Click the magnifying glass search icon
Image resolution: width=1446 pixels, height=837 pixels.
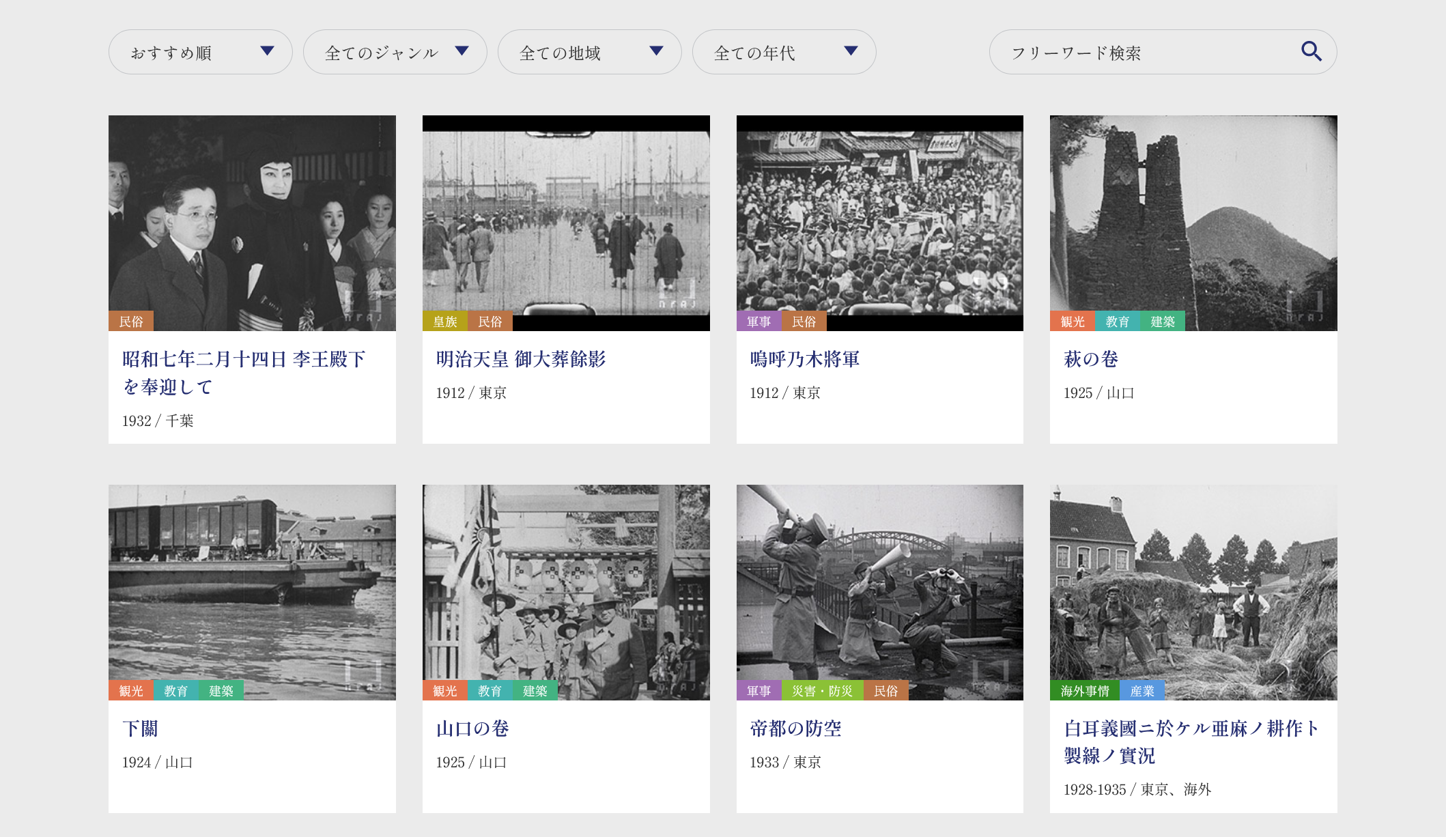click(x=1311, y=51)
